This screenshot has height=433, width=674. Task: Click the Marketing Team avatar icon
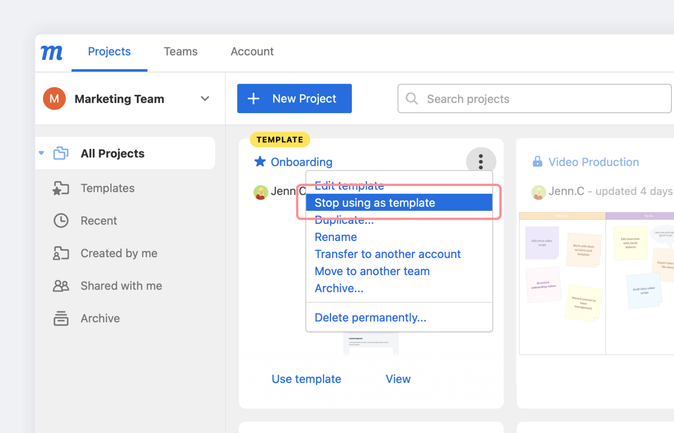pyautogui.click(x=54, y=99)
